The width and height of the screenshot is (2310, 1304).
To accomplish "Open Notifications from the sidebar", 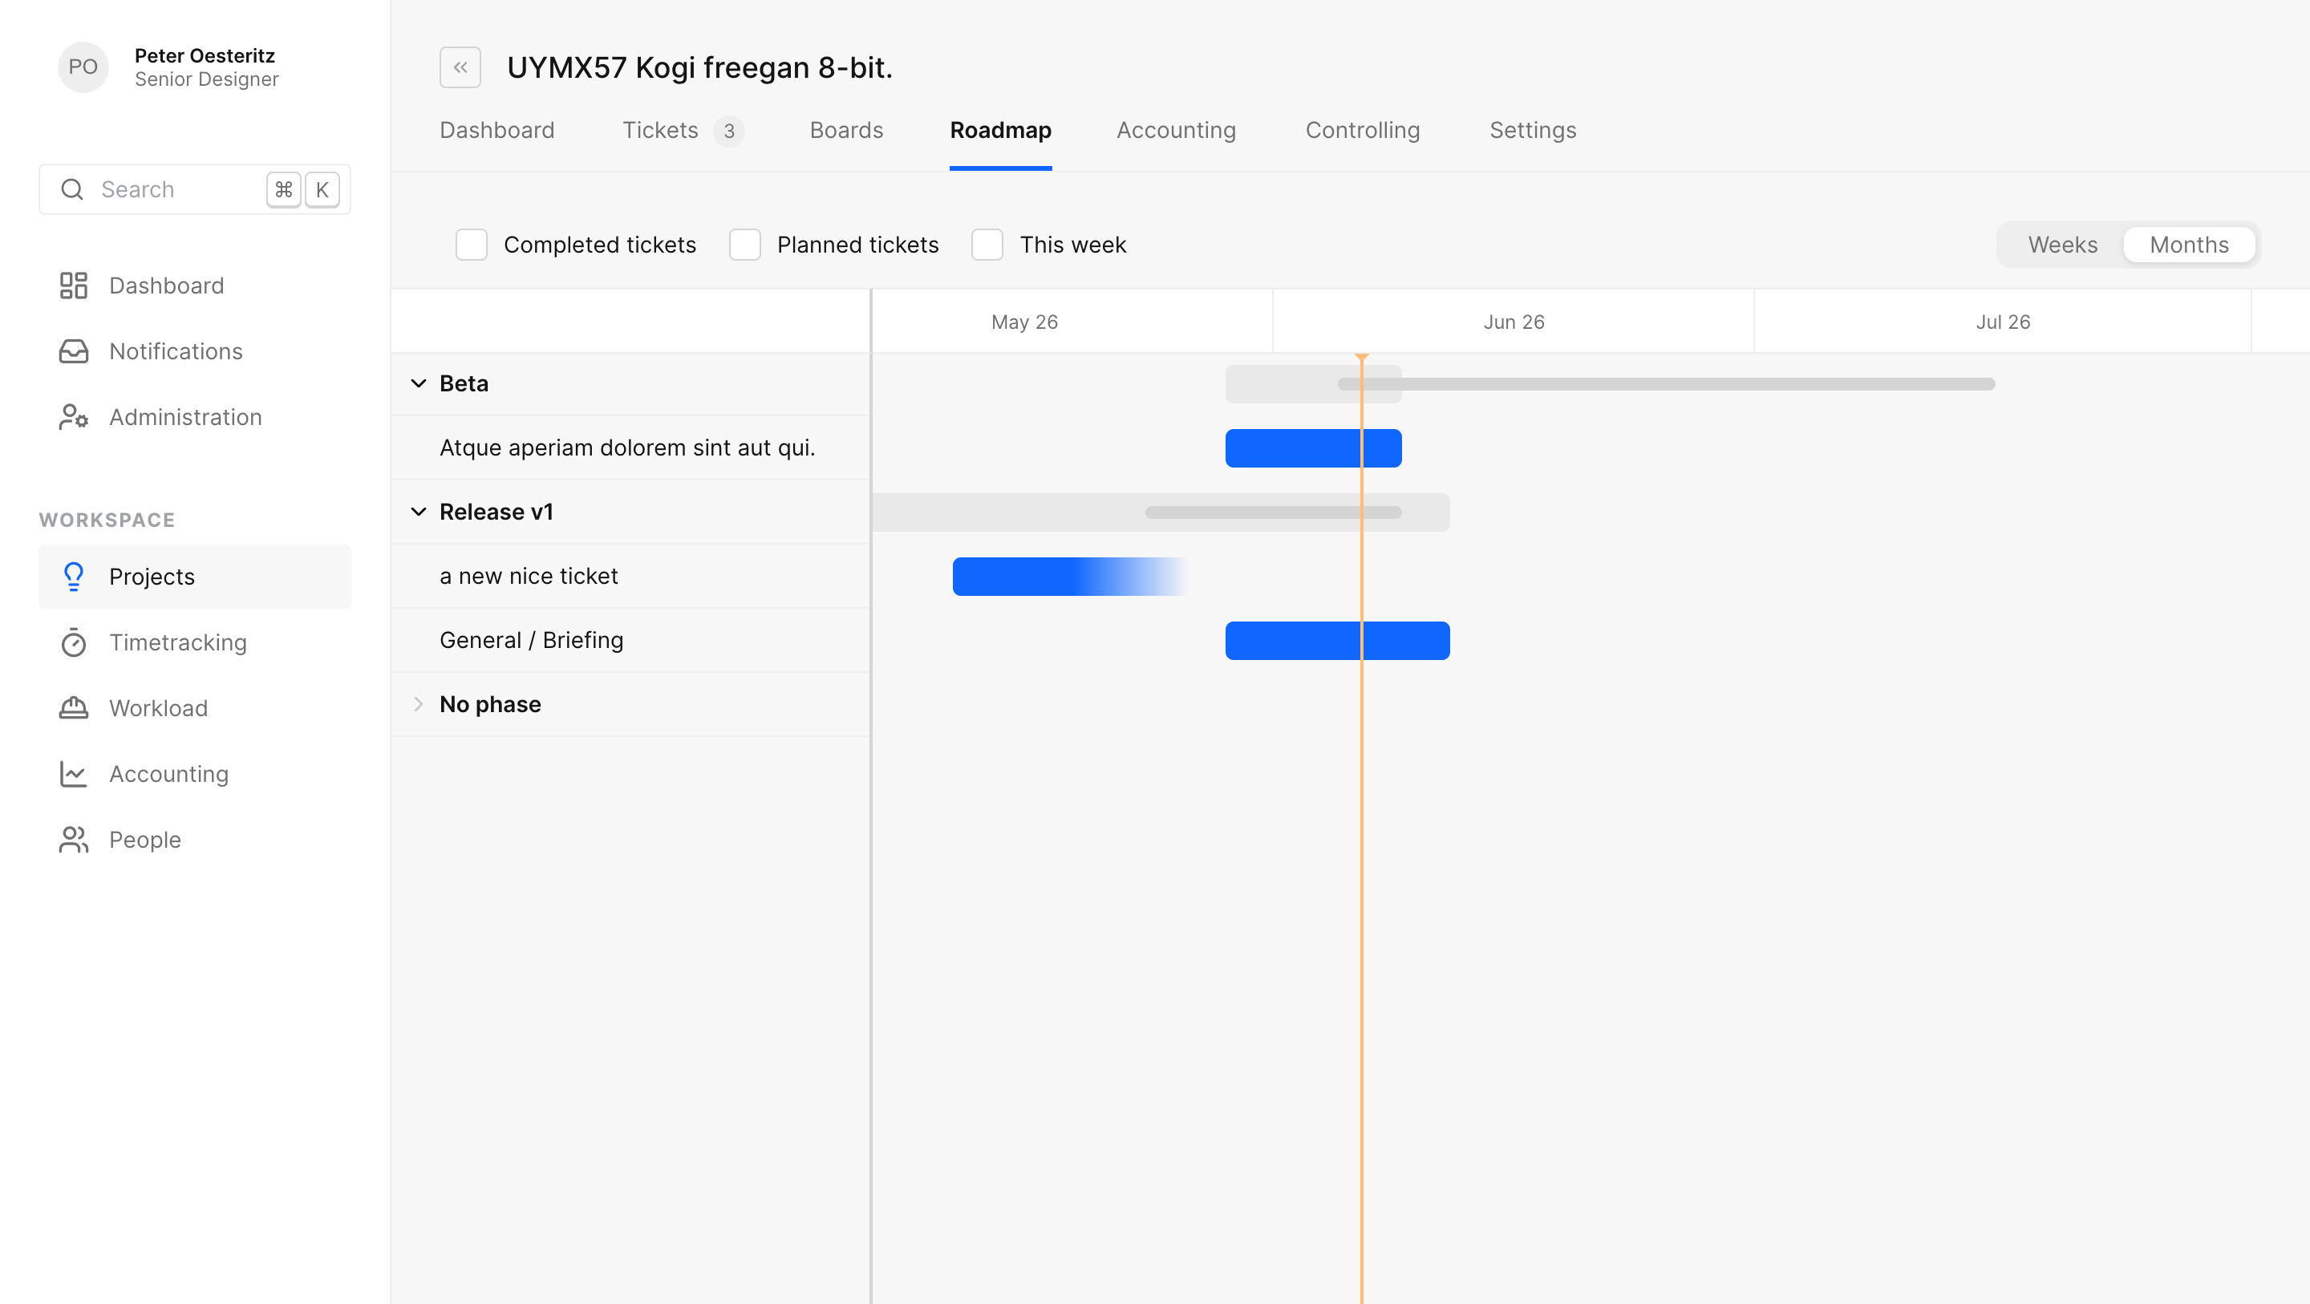I will (195, 351).
